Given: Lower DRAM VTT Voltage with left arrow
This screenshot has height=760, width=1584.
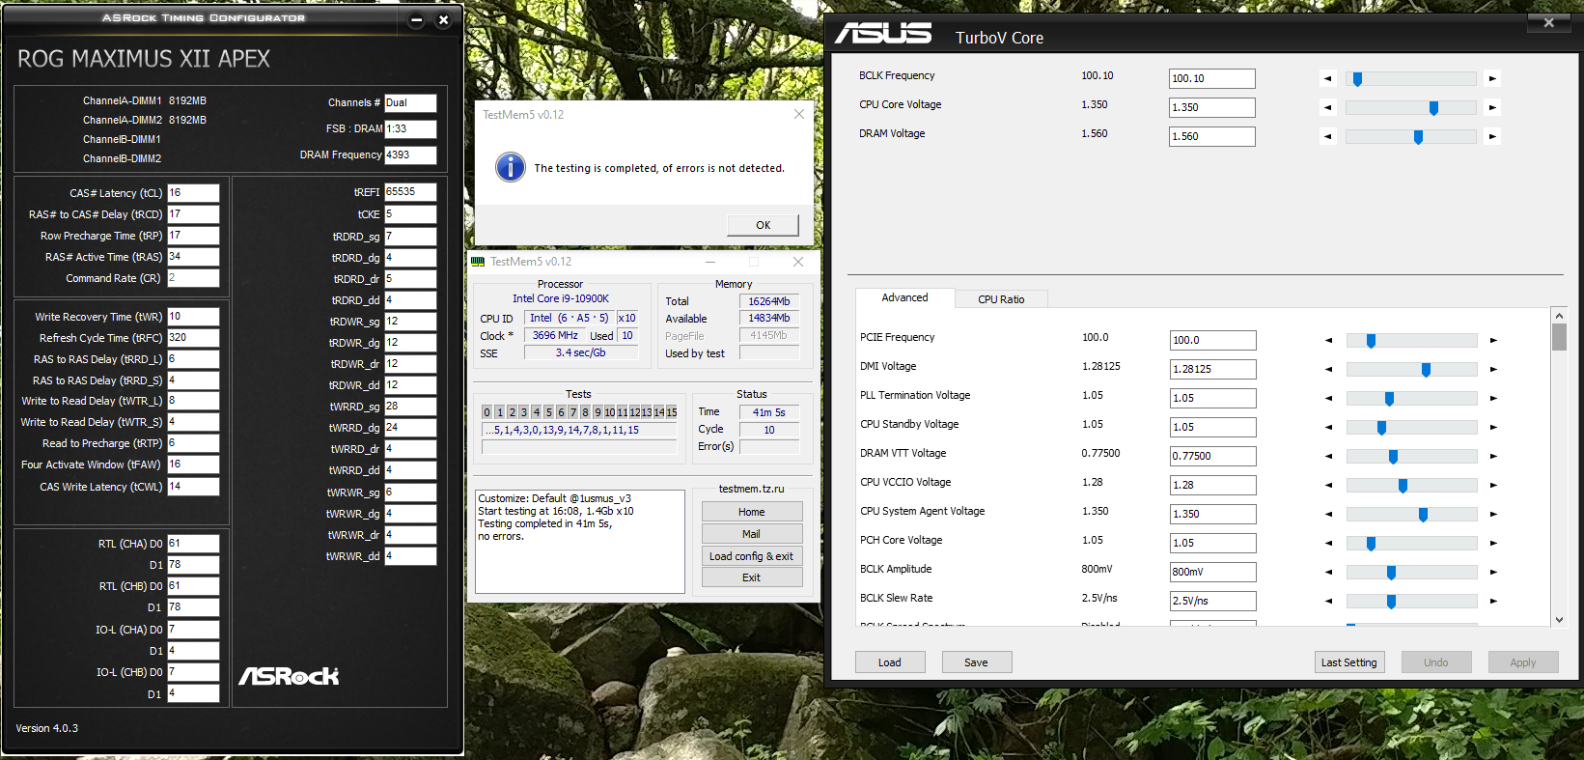Looking at the screenshot, I should [x=1328, y=456].
